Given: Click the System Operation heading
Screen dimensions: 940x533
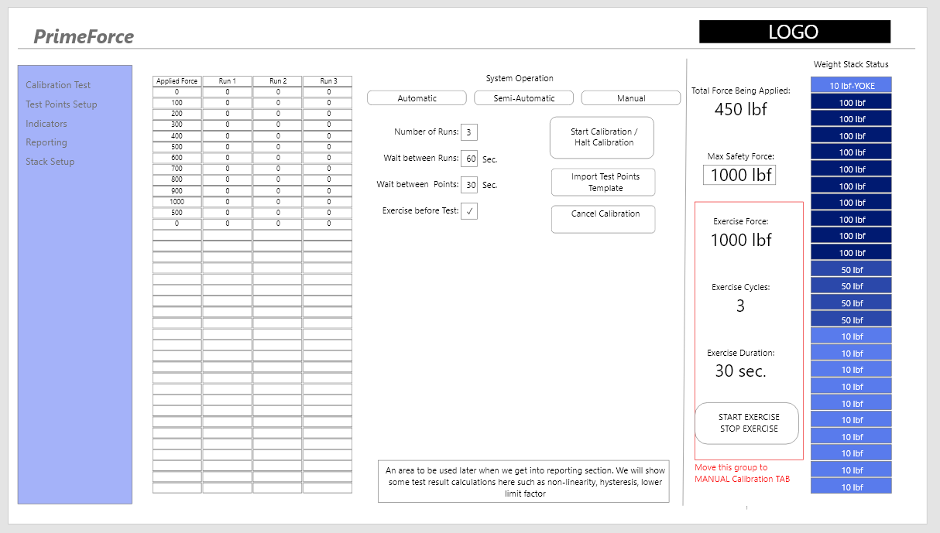Looking at the screenshot, I should (520, 78).
